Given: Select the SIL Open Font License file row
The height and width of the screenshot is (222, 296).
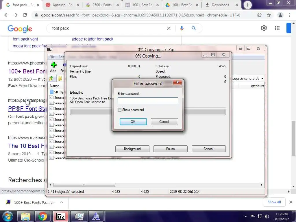Looking at the screenshot, I should point(57,92).
